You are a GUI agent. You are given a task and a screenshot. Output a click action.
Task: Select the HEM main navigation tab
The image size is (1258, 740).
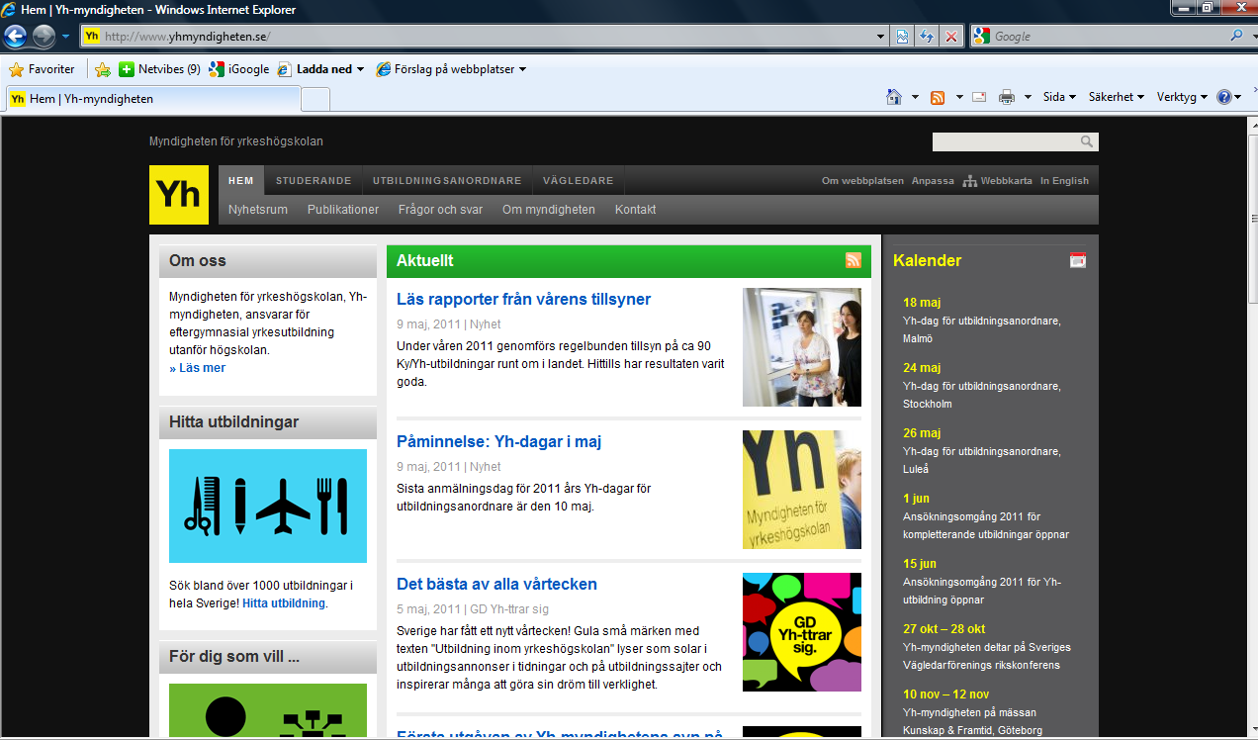[x=241, y=180]
